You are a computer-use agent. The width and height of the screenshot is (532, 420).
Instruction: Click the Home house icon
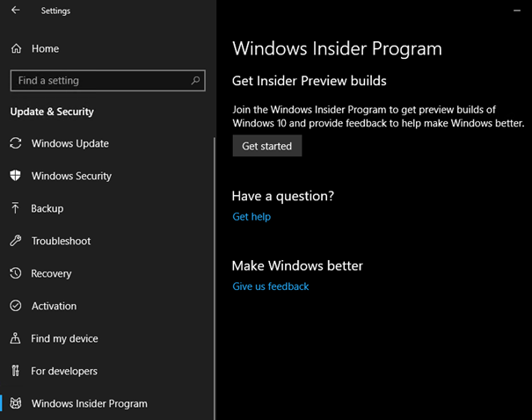(x=16, y=48)
